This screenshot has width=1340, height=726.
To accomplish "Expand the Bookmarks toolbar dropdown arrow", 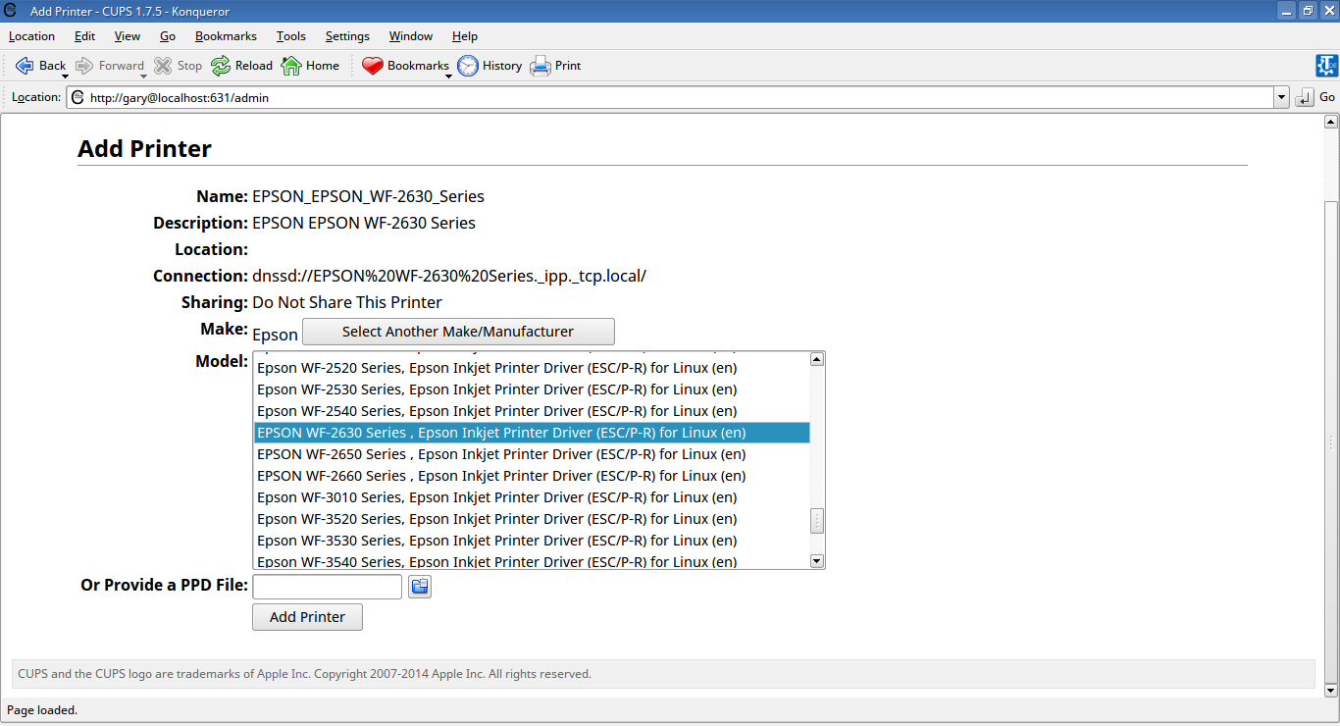I will pyautogui.click(x=448, y=77).
